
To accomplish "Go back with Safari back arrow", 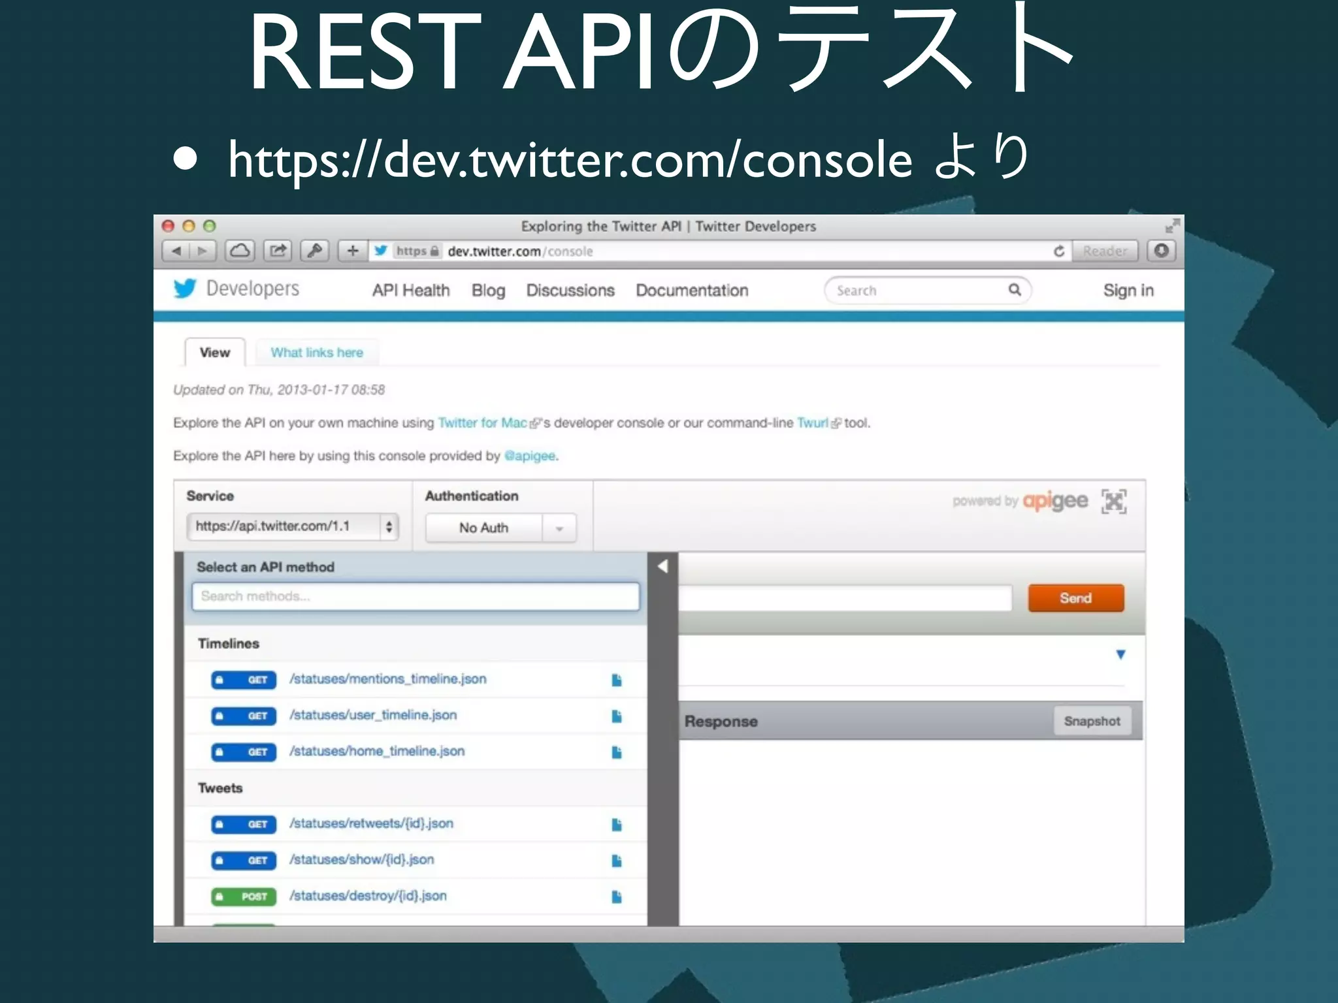I will (x=176, y=251).
